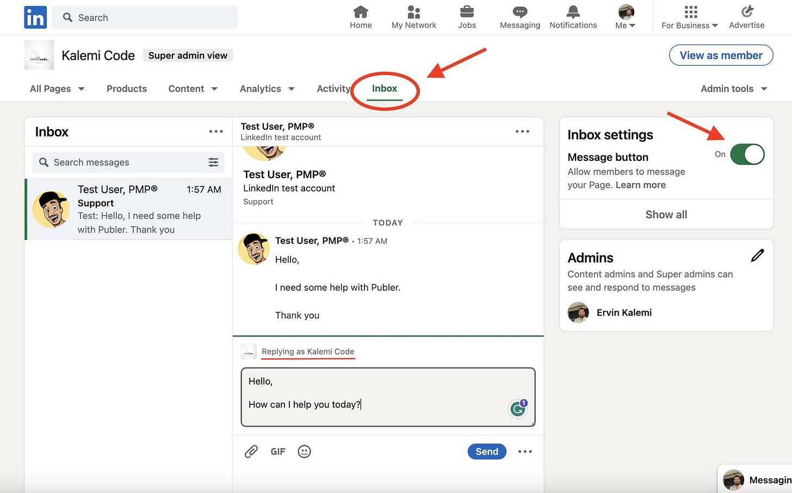Toggle the Message button switch off
Viewport: 792px width, 493px height.
747,154
